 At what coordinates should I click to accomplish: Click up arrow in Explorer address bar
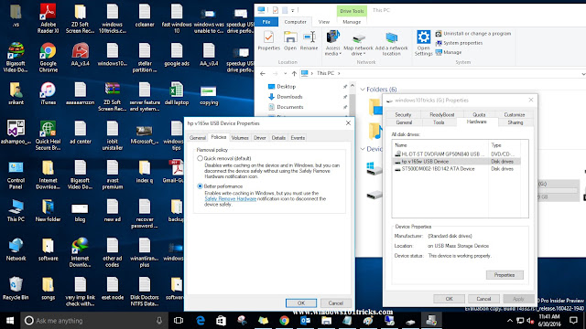coord(294,73)
